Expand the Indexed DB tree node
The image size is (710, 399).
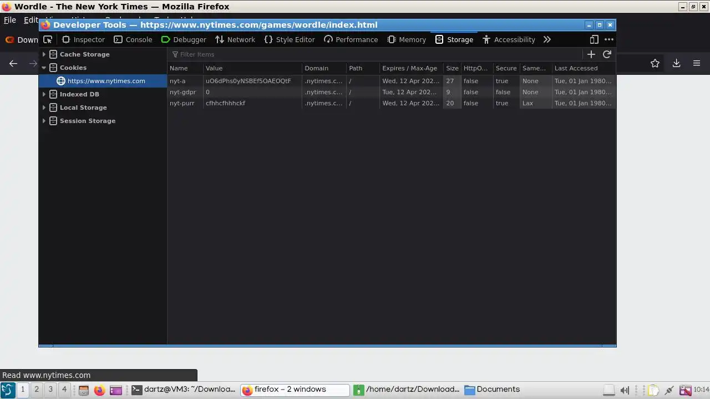coord(44,94)
